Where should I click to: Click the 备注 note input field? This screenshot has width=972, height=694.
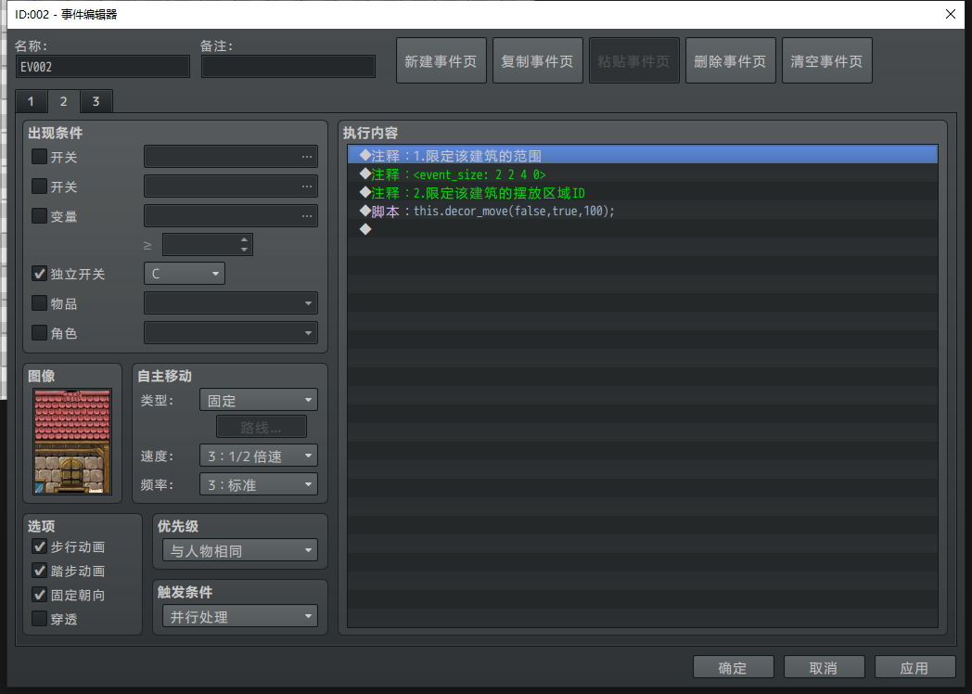tap(288, 67)
